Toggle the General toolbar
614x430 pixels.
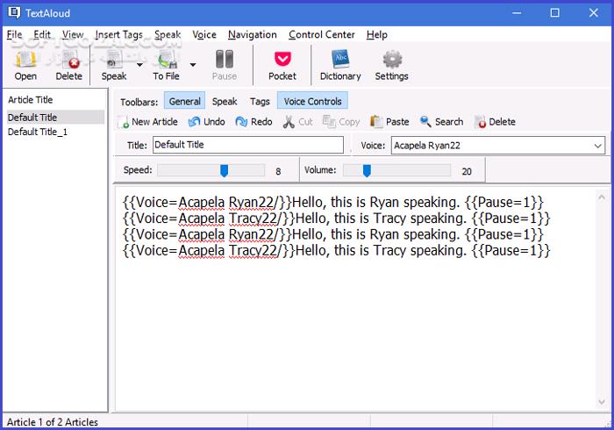184,102
